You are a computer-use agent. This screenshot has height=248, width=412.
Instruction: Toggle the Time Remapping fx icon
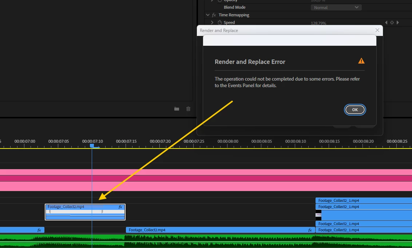coord(214,15)
